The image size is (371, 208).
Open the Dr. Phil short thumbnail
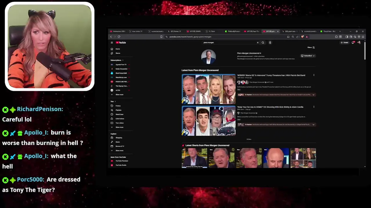pos(276,158)
